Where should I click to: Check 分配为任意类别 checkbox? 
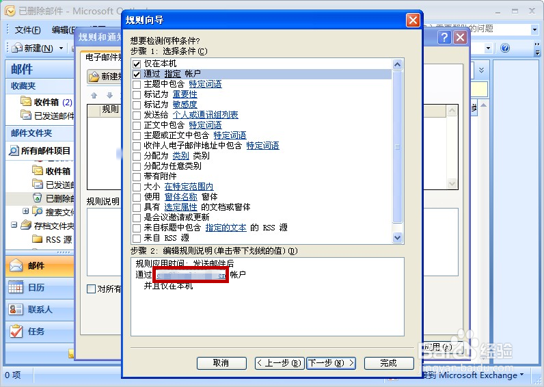tap(137, 167)
